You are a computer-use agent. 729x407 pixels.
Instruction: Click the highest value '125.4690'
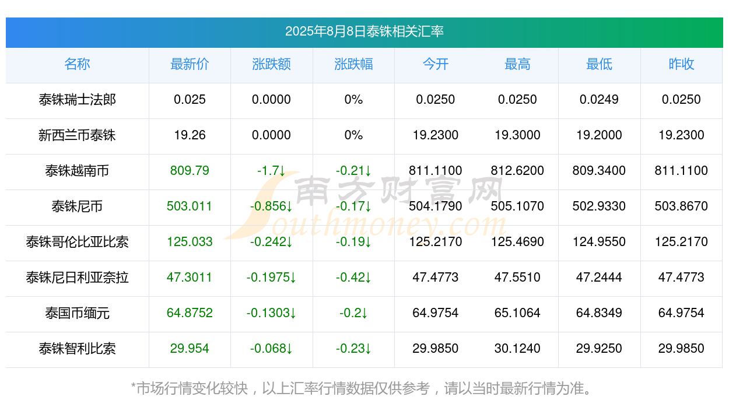point(517,242)
